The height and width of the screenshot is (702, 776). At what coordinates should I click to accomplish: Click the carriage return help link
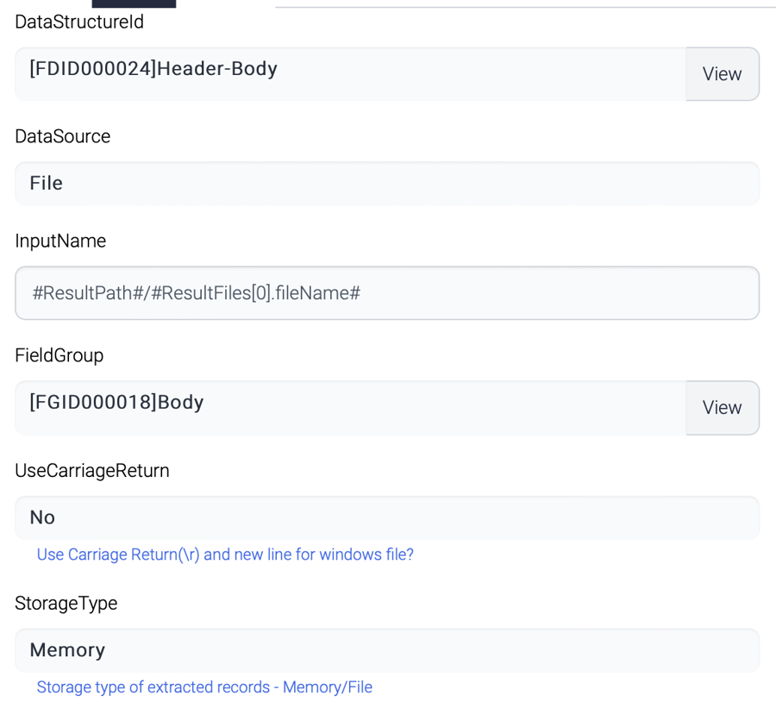[x=225, y=555]
